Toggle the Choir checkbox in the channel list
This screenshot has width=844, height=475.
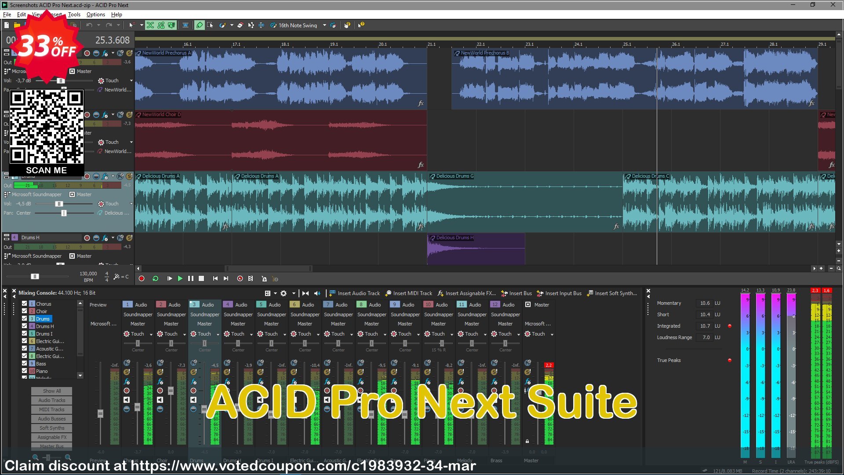[x=25, y=311]
